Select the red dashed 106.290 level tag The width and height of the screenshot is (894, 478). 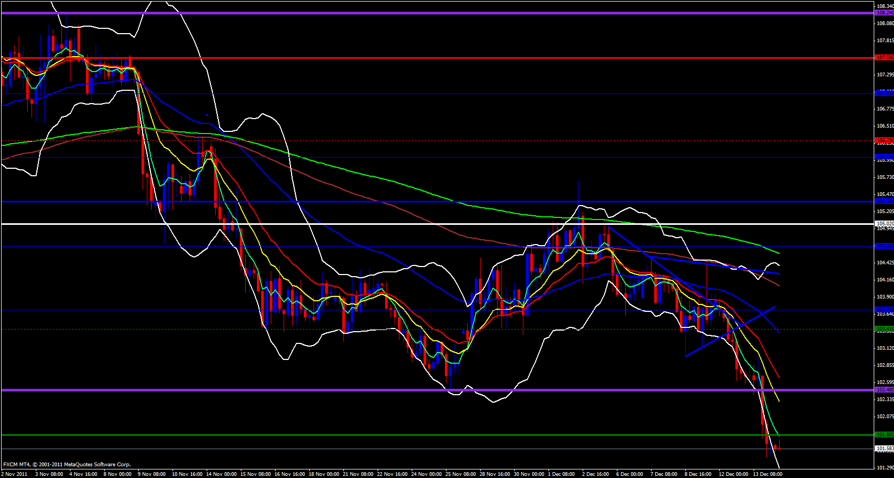pos(884,141)
